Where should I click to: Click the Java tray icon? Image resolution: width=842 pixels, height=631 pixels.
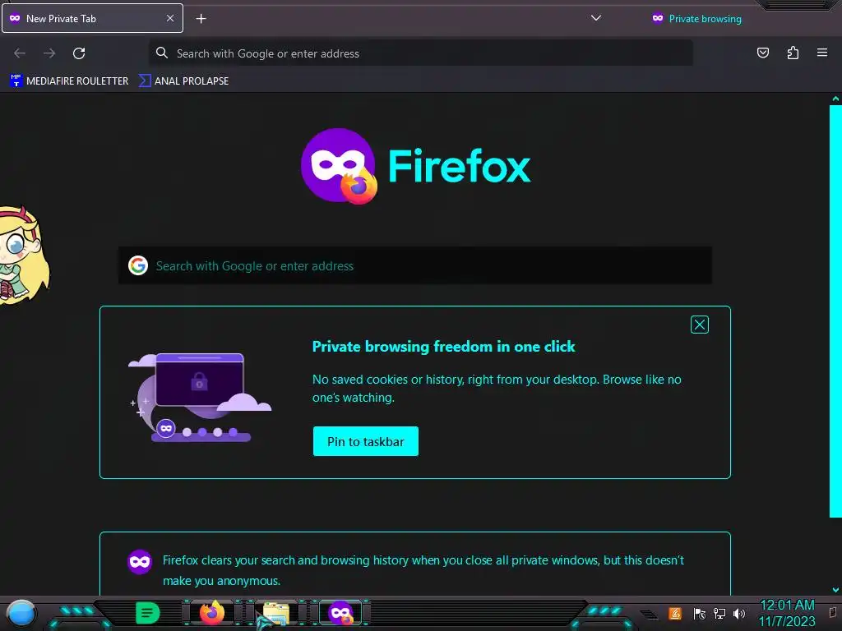pyautogui.click(x=675, y=613)
